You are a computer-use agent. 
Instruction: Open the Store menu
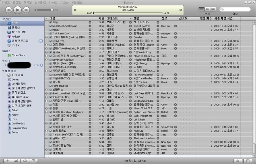(x=53, y=3)
